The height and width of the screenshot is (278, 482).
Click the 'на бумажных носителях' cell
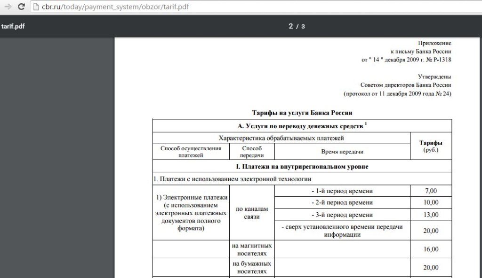pos(252,268)
